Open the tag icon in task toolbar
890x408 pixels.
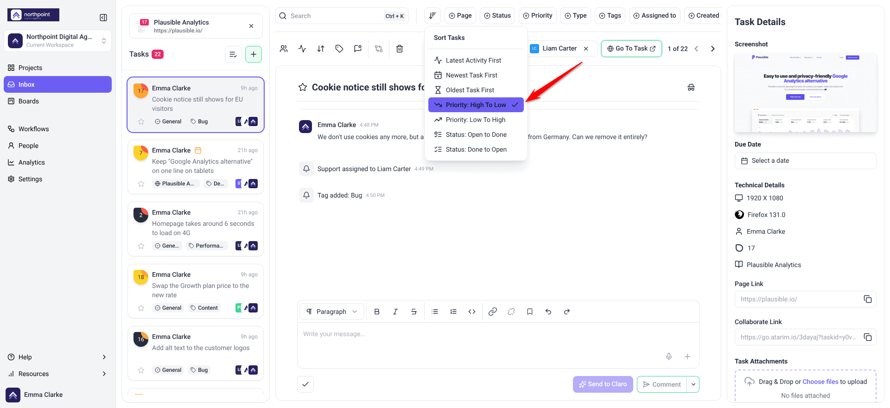click(x=339, y=49)
